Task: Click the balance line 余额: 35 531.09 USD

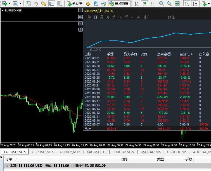Action: [x=26, y=166]
